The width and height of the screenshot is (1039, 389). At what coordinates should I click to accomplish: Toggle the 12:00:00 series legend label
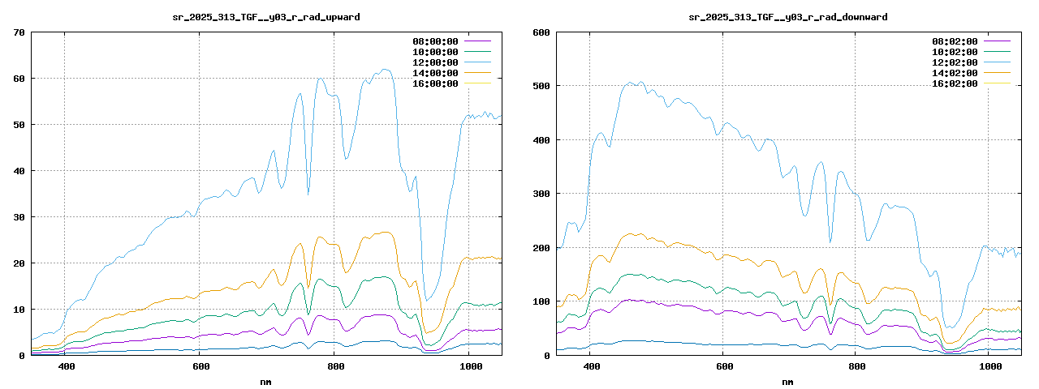point(435,62)
